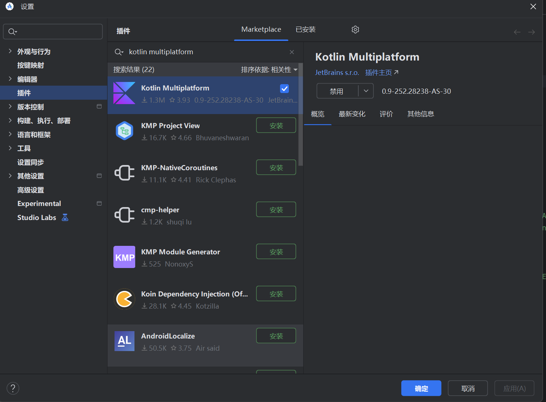The image size is (546, 402).
Task: Click the plugin settings gear icon
Action: [x=355, y=30]
